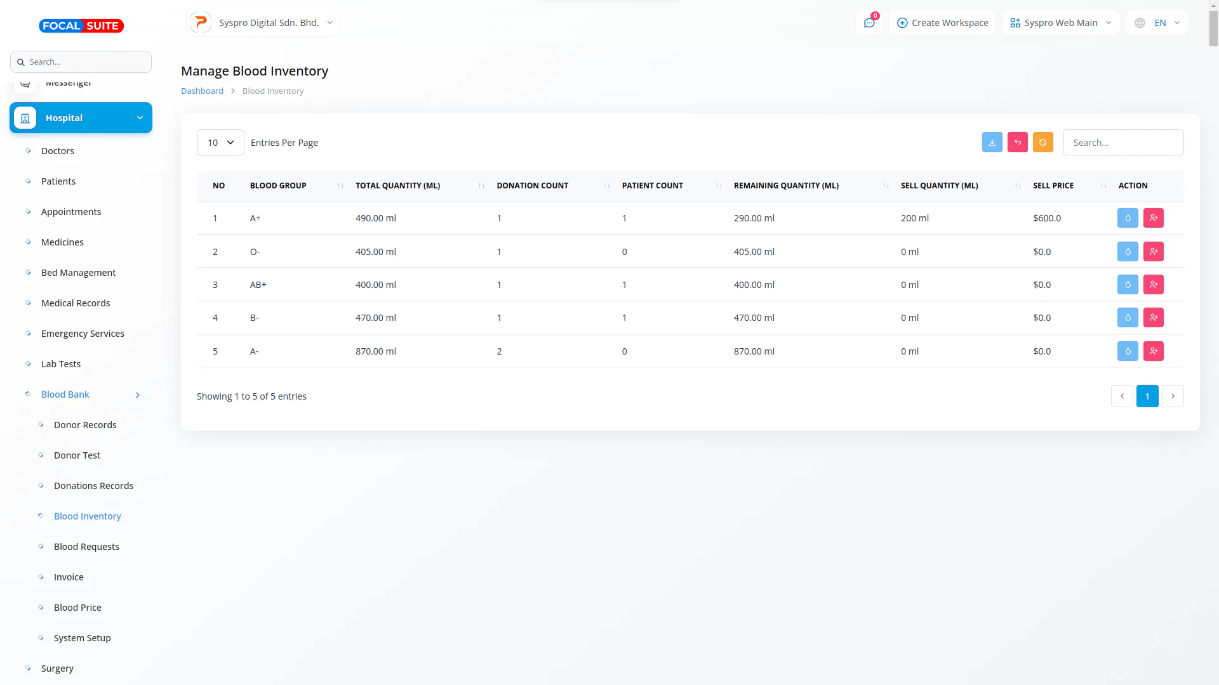Open the entries per page dropdown
Screen dimensions: 1219x685
coord(220,143)
